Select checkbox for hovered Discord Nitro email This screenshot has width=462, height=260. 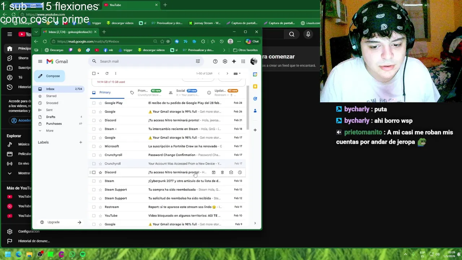94,172
